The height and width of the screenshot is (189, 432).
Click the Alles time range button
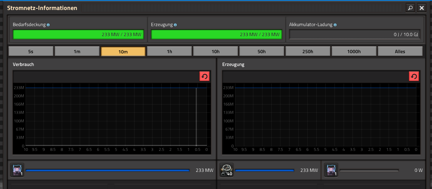click(400, 52)
